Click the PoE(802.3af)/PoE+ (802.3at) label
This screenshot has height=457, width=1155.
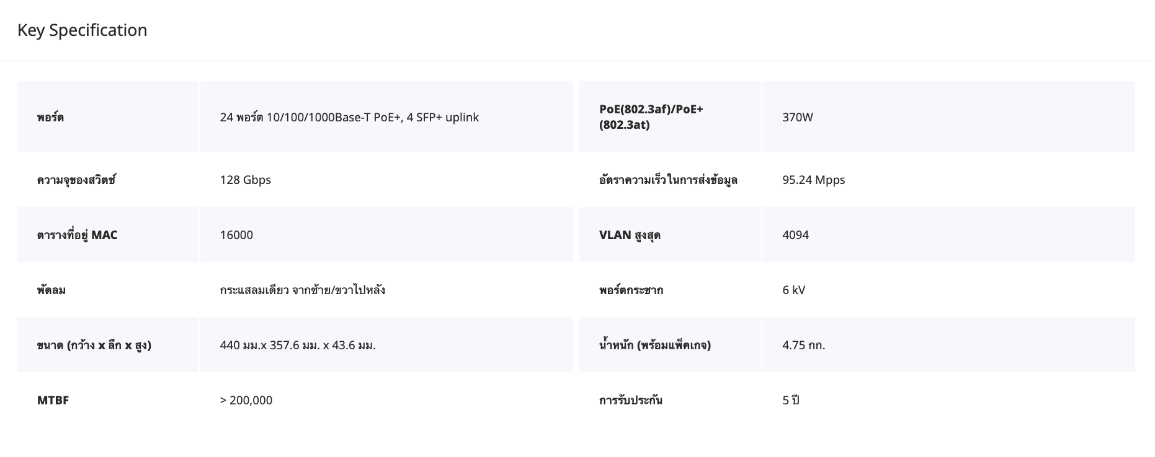(x=651, y=117)
